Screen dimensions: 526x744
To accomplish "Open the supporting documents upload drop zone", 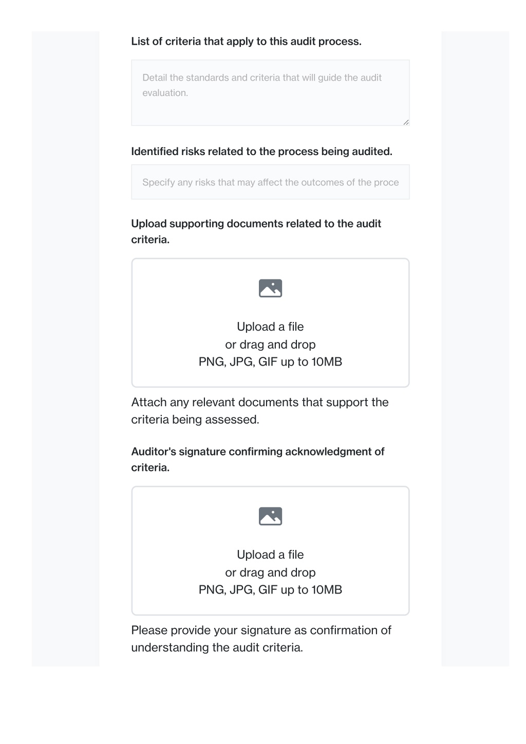I will (270, 323).
